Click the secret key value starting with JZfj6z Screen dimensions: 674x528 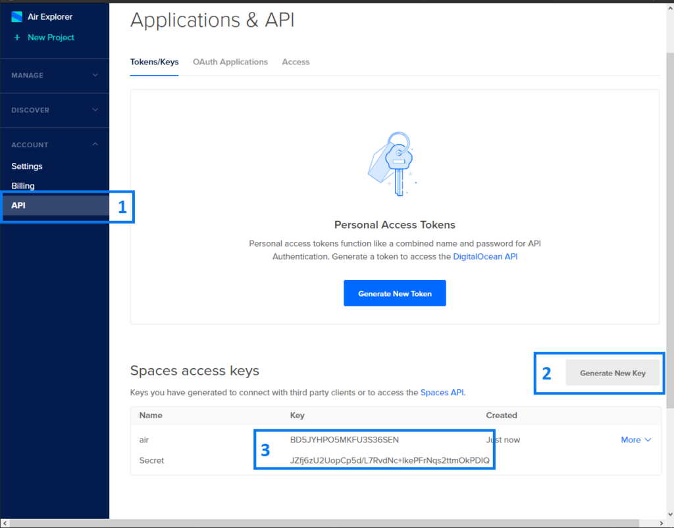pyautogui.click(x=390, y=460)
